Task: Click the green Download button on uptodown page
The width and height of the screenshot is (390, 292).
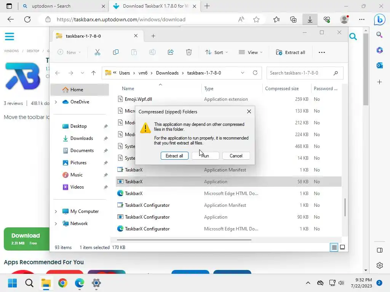Action: coord(27,239)
